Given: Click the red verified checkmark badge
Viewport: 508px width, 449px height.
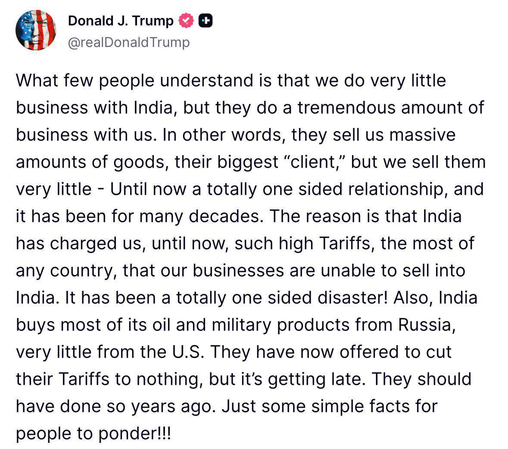Looking at the screenshot, I should click(x=186, y=21).
